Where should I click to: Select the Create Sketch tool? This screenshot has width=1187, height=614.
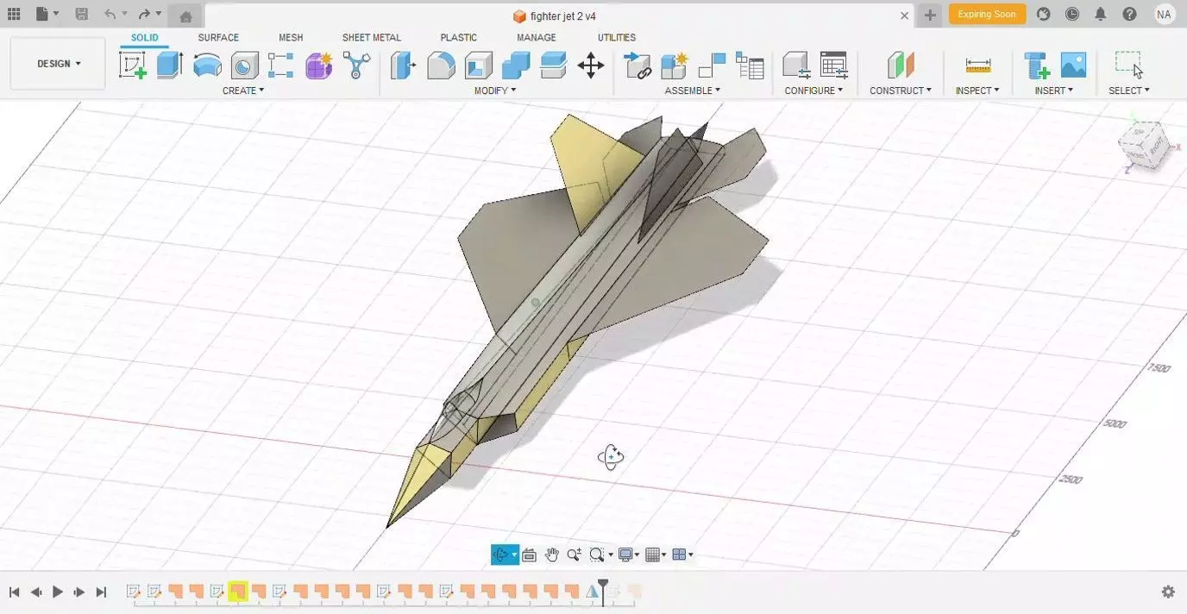[x=133, y=66]
